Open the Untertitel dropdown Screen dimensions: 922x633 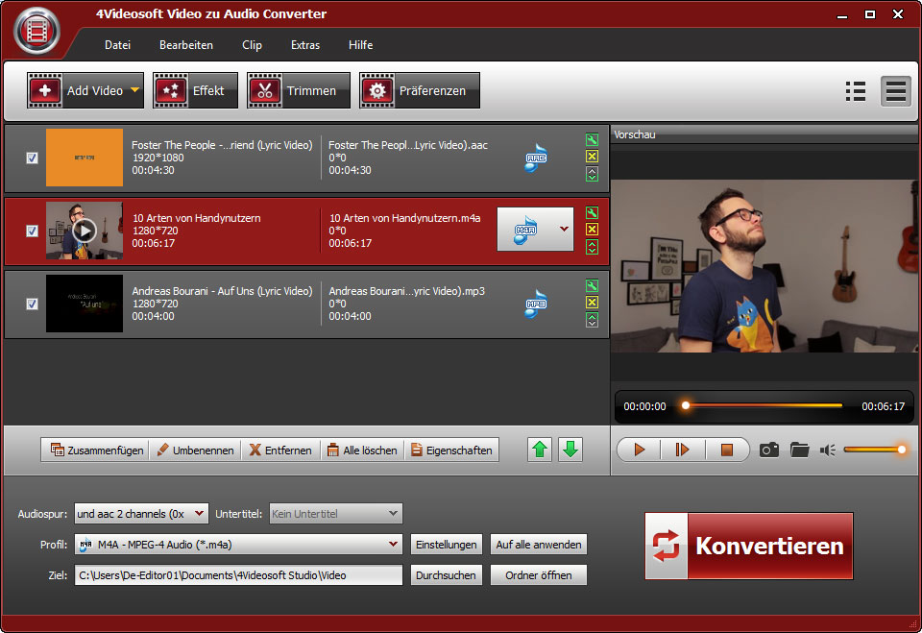click(x=336, y=514)
